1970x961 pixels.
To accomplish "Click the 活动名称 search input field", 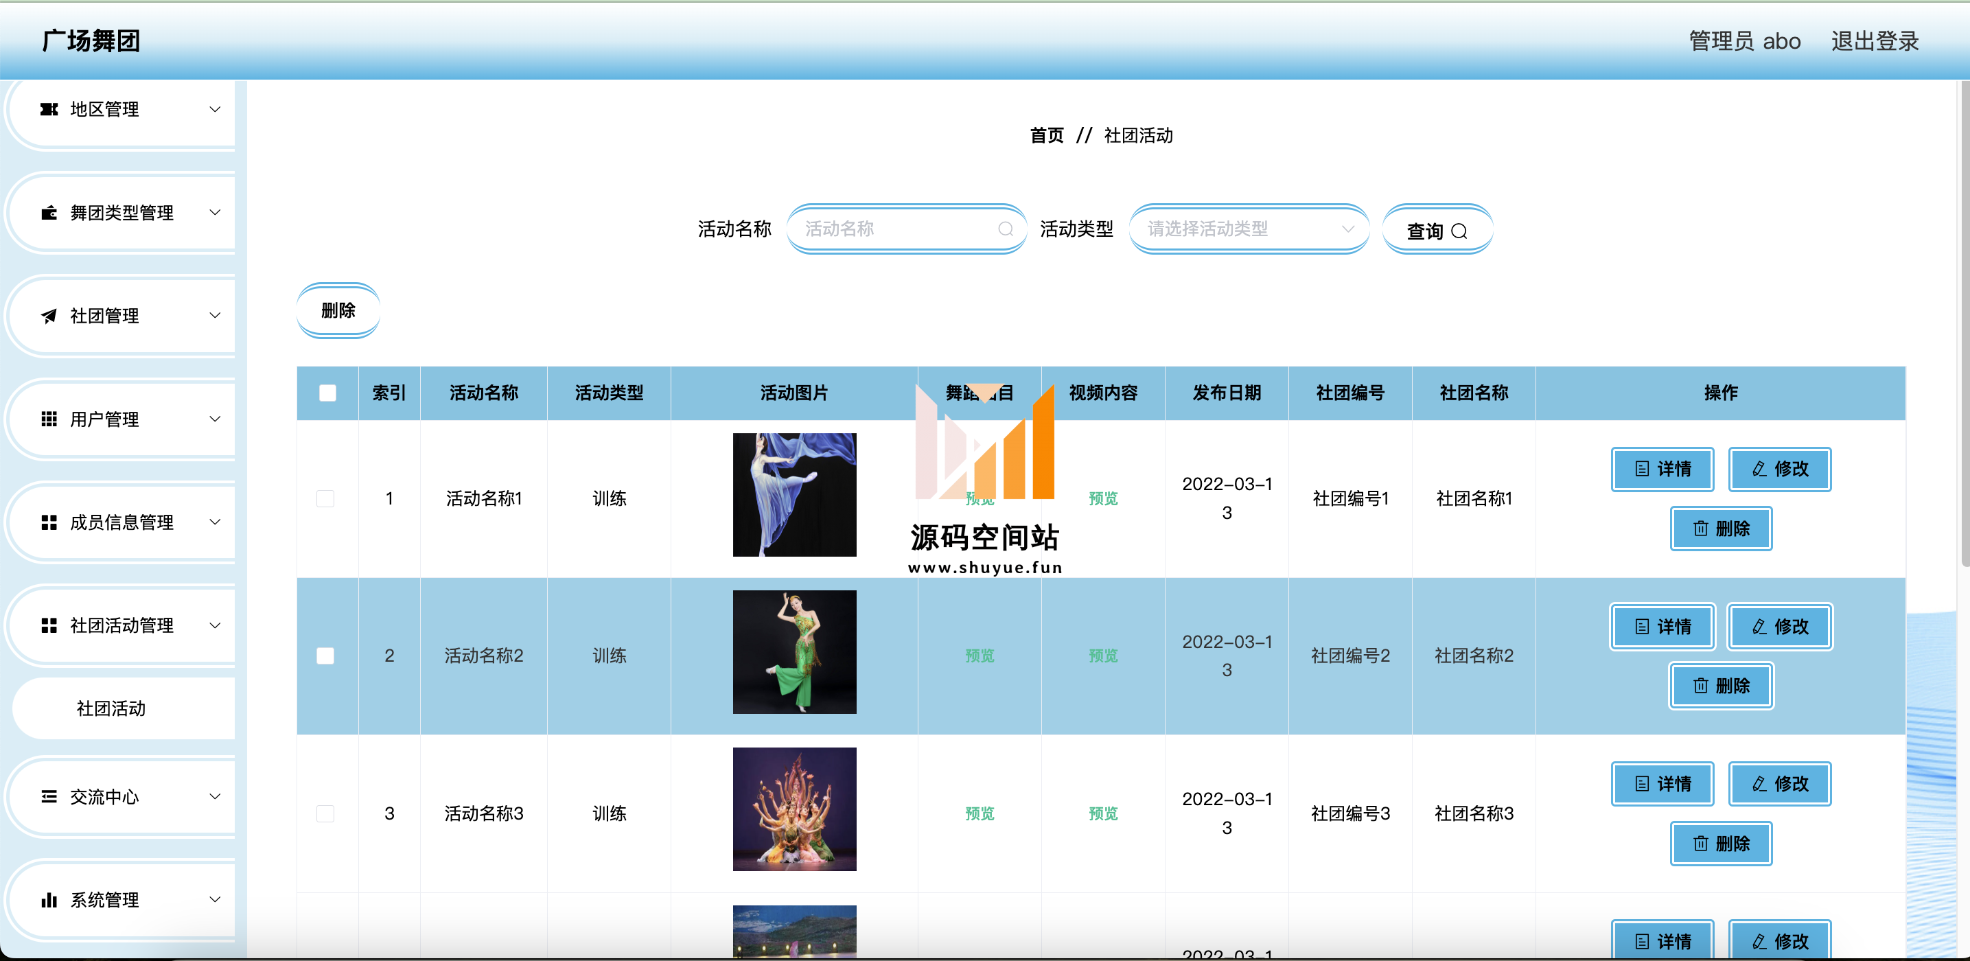I will [906, 229].
